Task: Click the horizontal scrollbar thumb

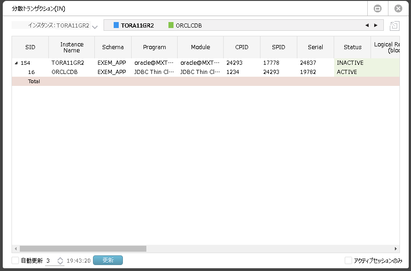Action: pos(83,249)
